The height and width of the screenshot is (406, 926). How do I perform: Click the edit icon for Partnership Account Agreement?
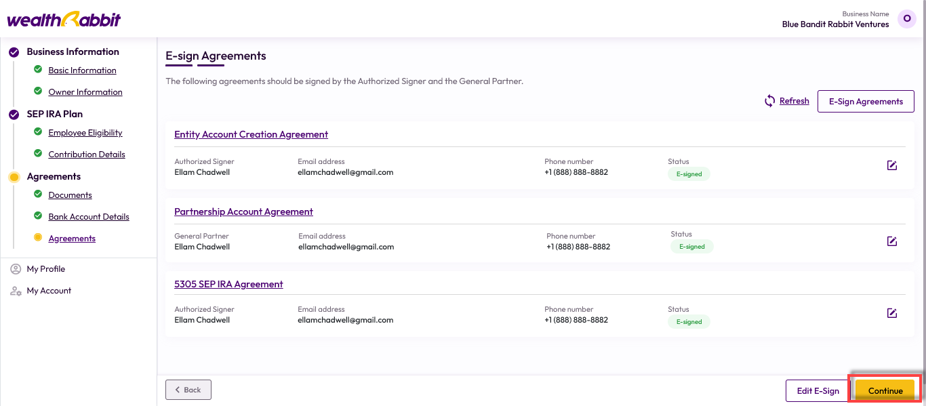point(892,241)
